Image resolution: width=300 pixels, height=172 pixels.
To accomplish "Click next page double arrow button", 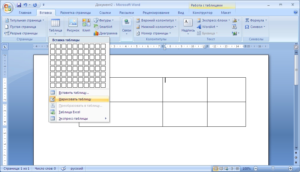I will coord(296,163).
